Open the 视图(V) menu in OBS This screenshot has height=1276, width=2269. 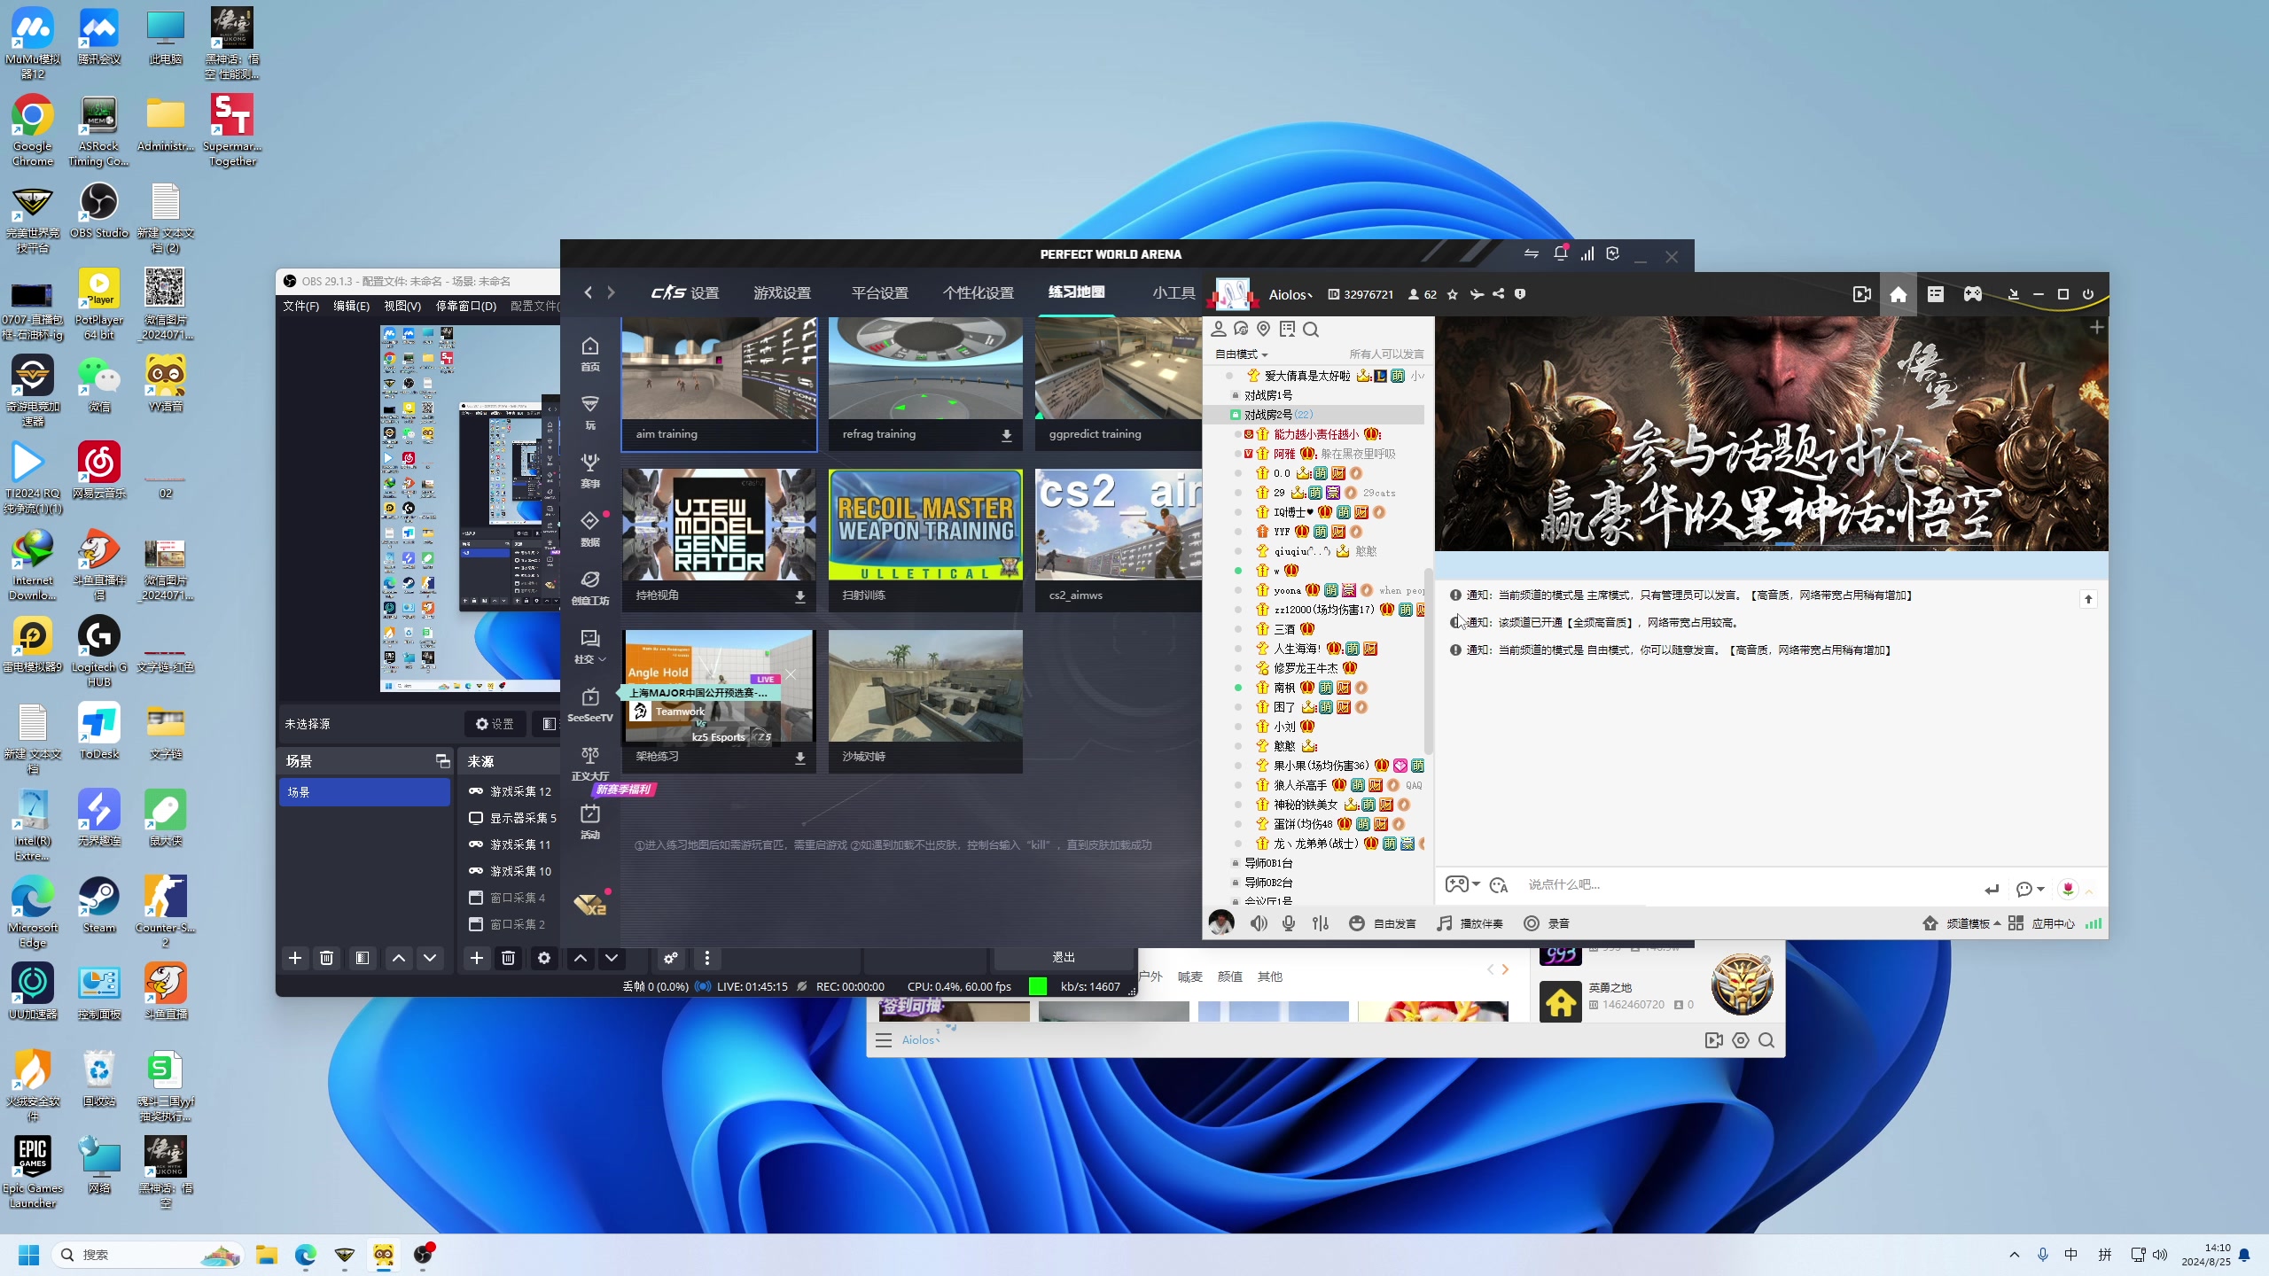pos(402,306)
